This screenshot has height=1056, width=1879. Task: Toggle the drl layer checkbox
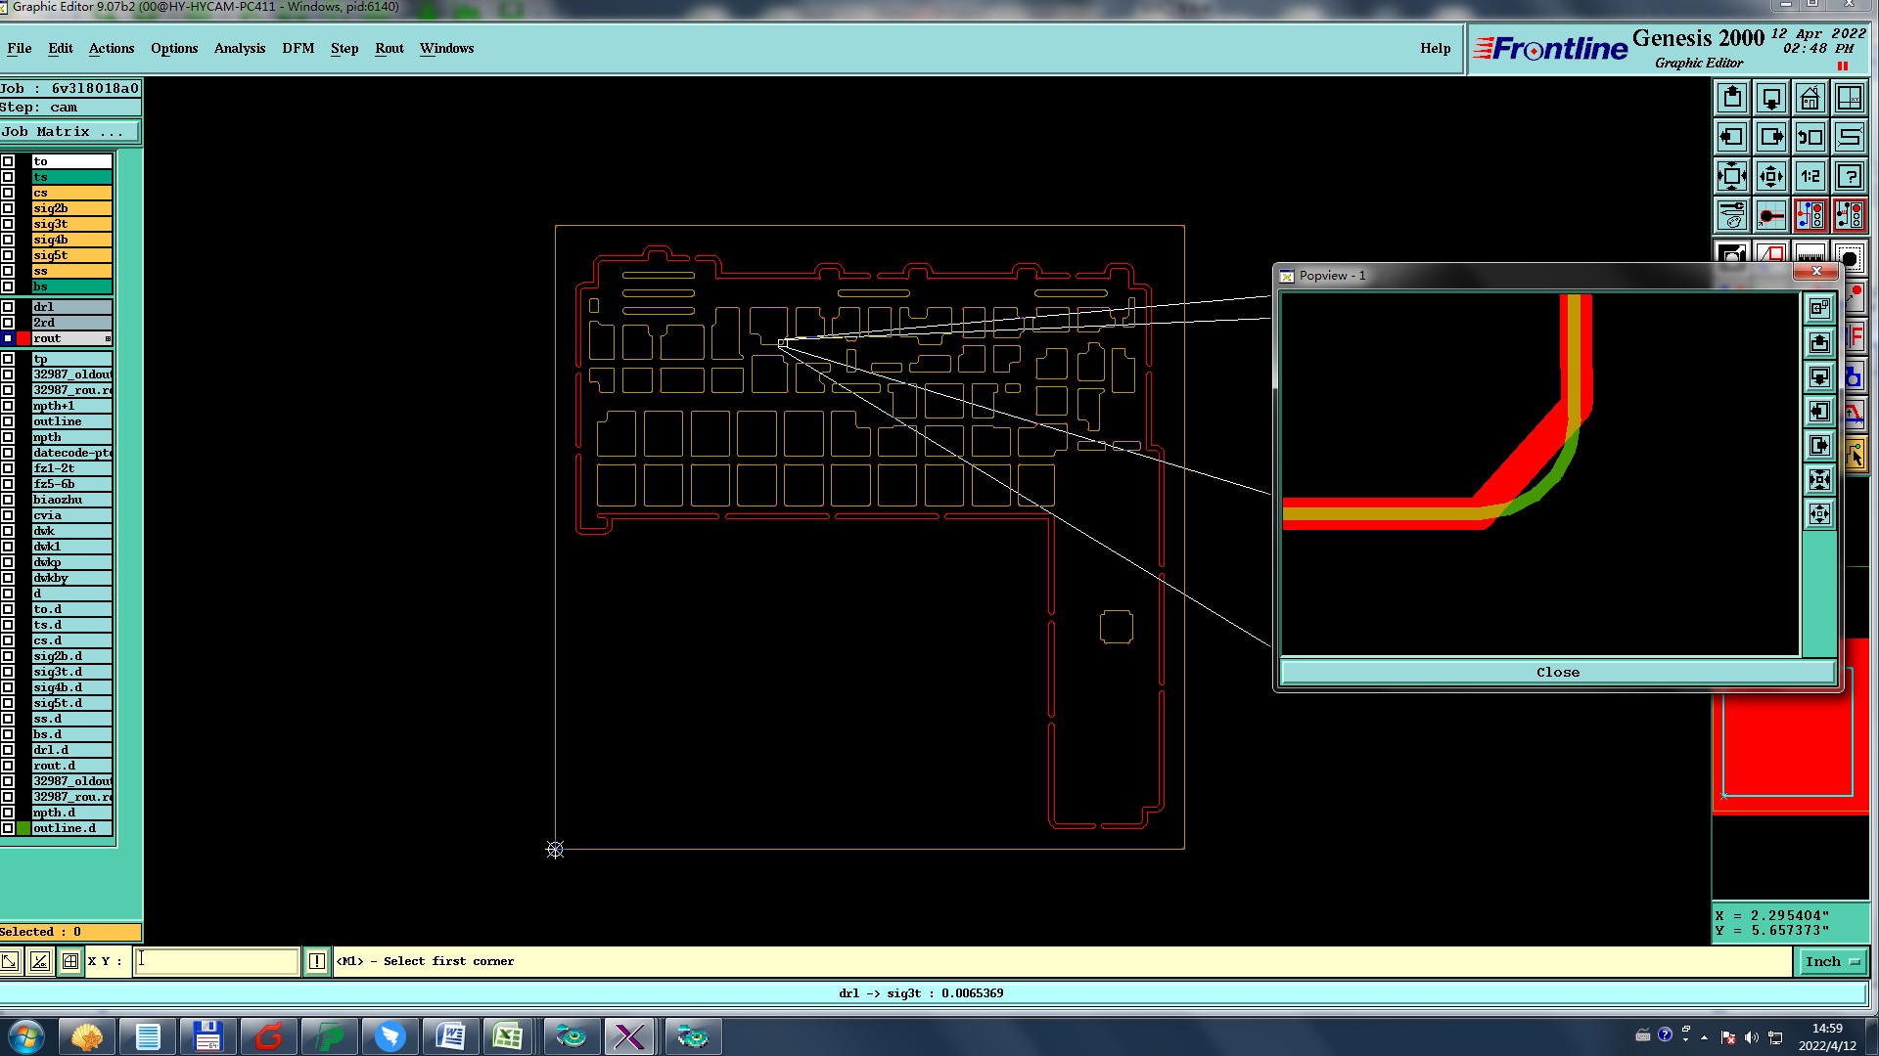coord(8,307)
